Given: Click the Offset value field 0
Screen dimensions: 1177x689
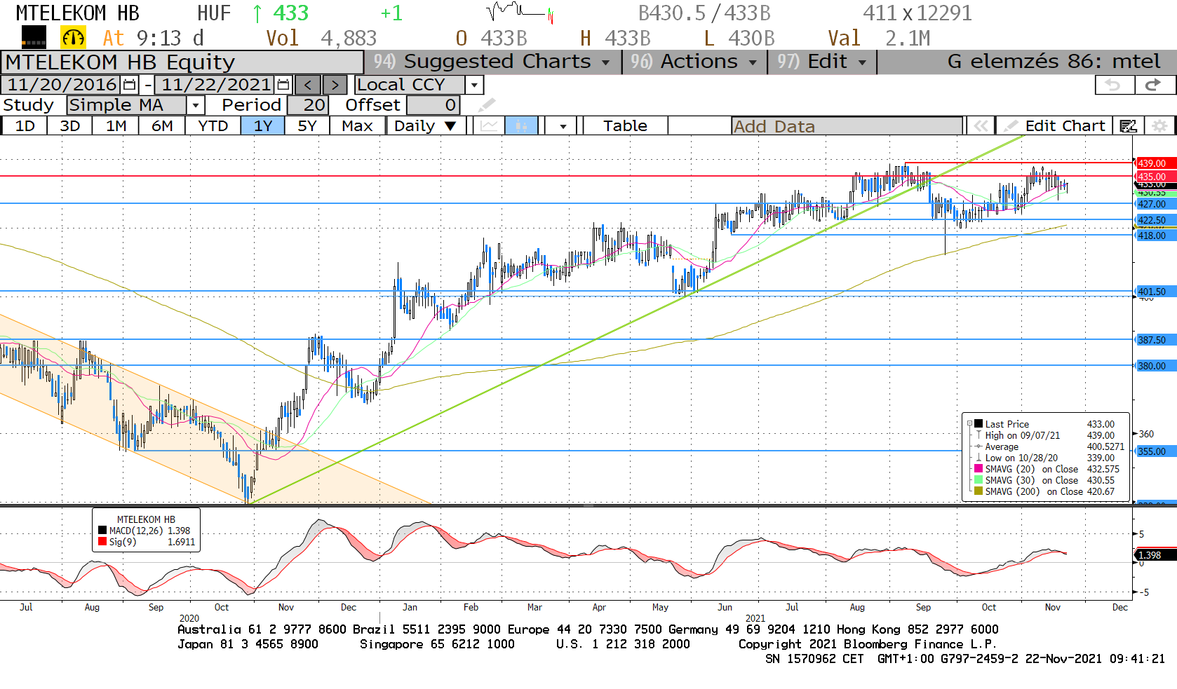Looking at the screenshot, I should point(433,105).
